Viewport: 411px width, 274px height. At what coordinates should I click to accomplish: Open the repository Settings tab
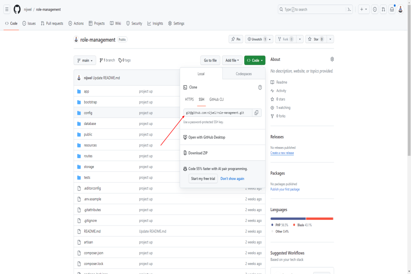tap(176, 23)
